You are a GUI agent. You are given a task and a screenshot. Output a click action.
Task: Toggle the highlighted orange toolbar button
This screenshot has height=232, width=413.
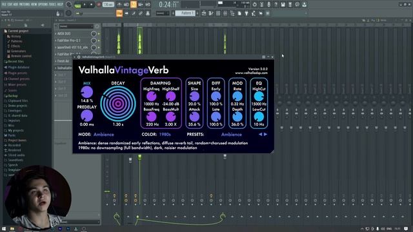[119, 13]
